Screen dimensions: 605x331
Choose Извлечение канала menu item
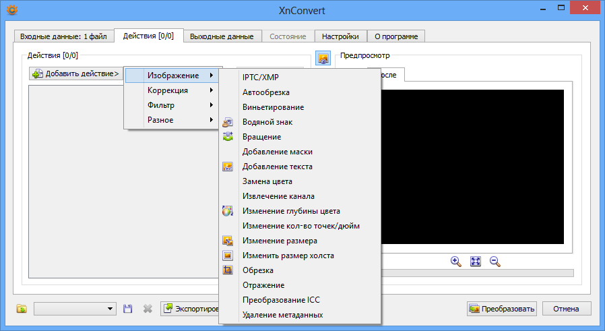click(x=300, y=196)
